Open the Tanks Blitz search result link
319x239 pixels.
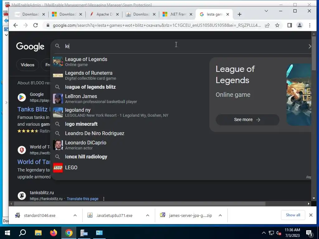tap(34, 109)
